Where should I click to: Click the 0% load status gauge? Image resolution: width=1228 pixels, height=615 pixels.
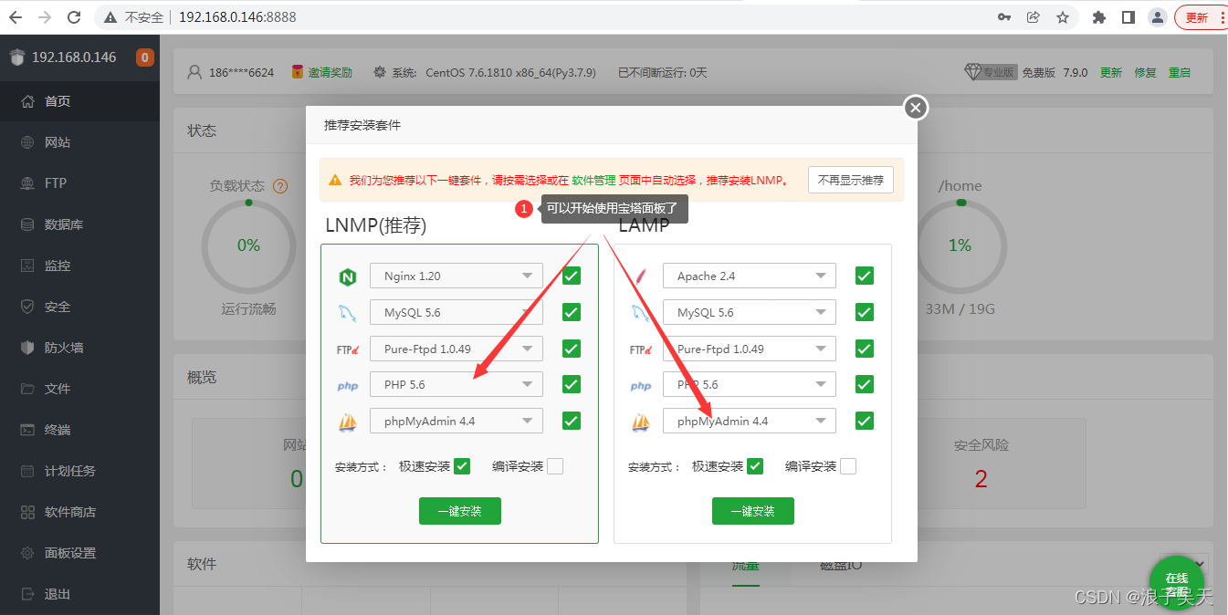coord(248,245)
